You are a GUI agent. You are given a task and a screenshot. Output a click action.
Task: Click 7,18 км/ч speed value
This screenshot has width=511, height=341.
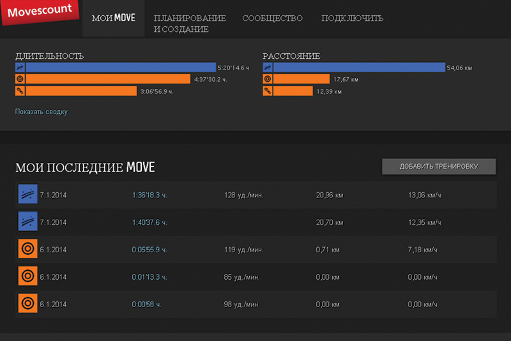click(422, 250)
